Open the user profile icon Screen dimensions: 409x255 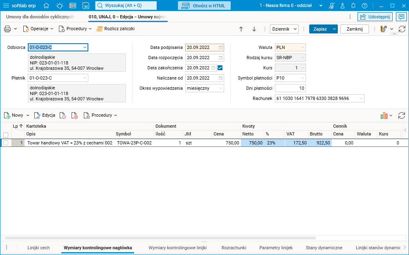click(343, 6)
